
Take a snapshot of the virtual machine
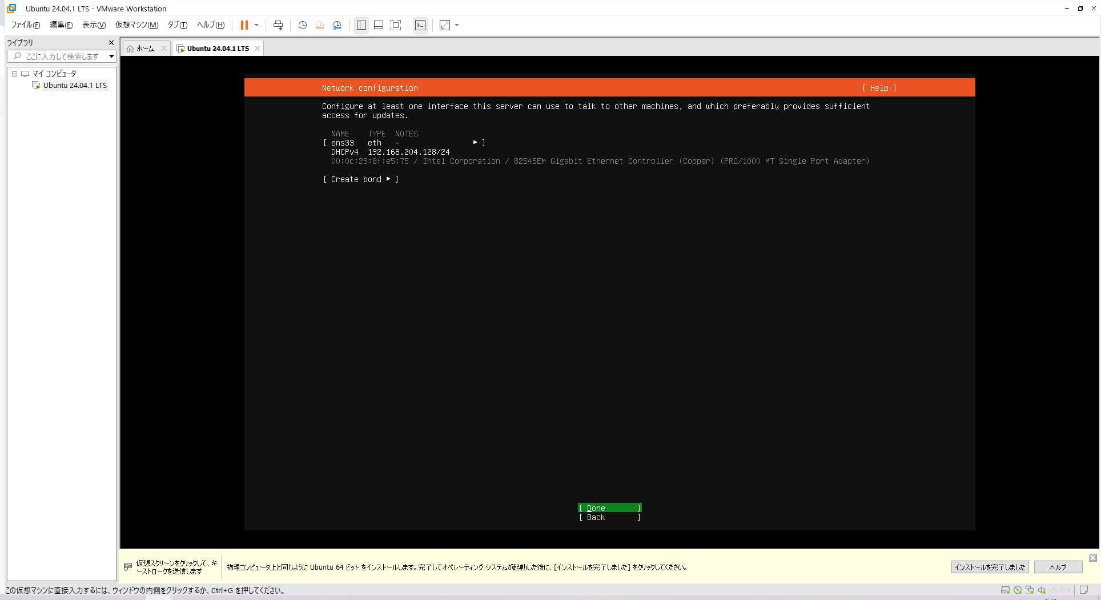pyautogui.click(x=303, y=25)
